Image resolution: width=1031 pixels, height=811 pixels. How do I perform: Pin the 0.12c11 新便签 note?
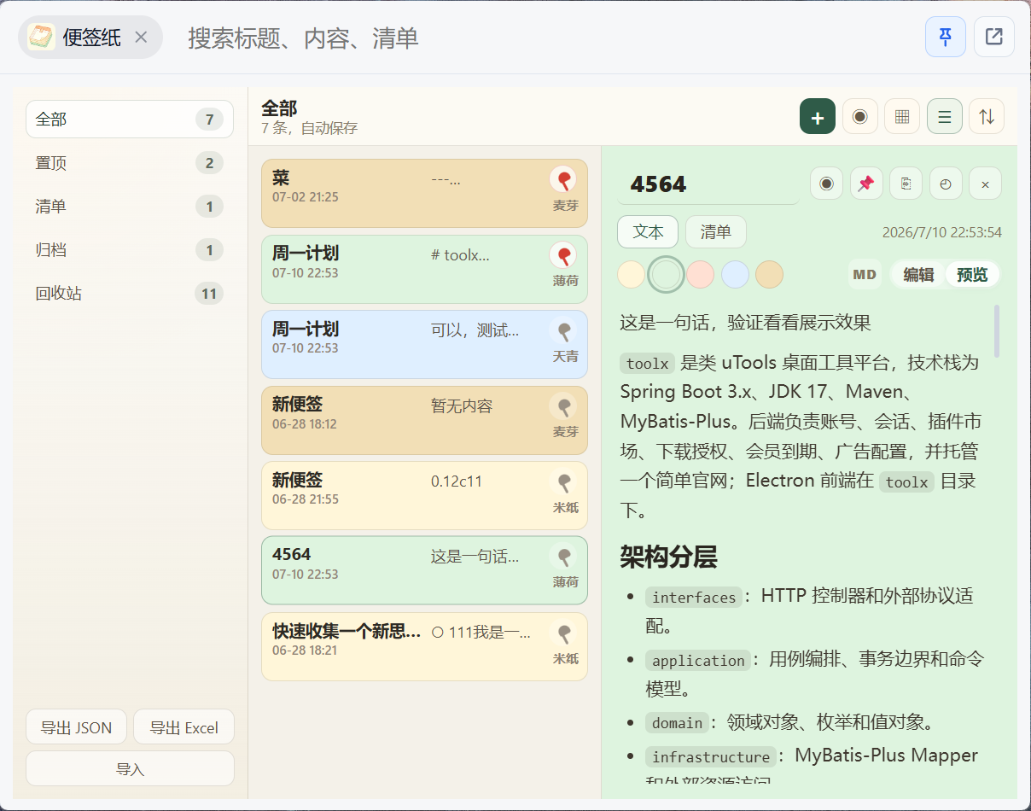coord(562,482)
